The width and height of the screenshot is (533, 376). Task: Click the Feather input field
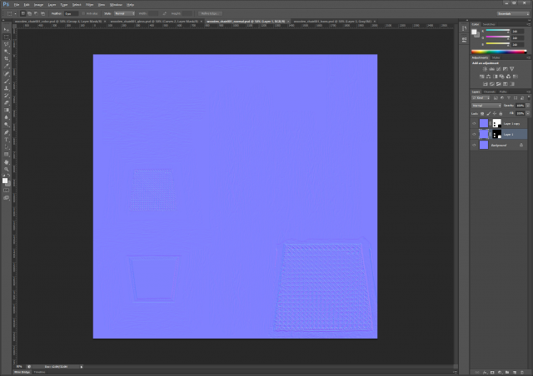point(71,13)
